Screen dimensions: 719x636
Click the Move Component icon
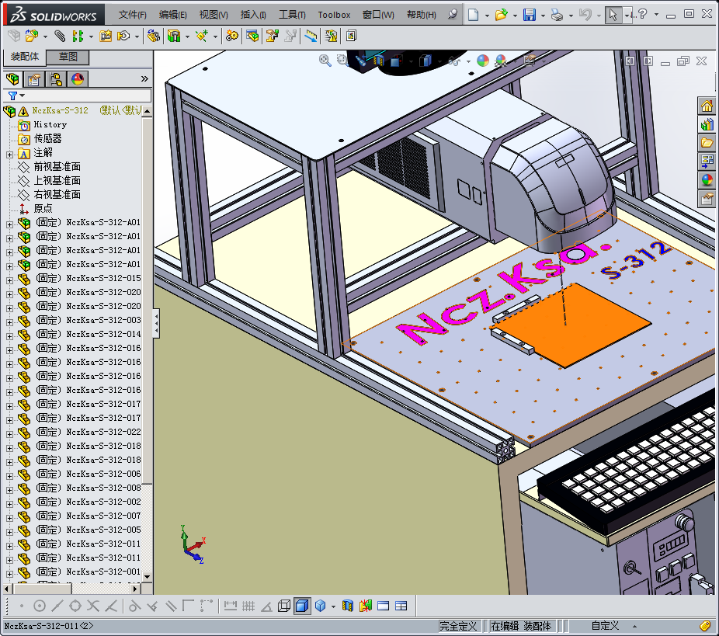pyautogui.click(x=123, y=36)
